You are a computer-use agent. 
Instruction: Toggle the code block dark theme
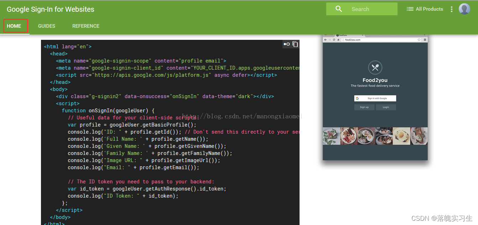[286, 44]
